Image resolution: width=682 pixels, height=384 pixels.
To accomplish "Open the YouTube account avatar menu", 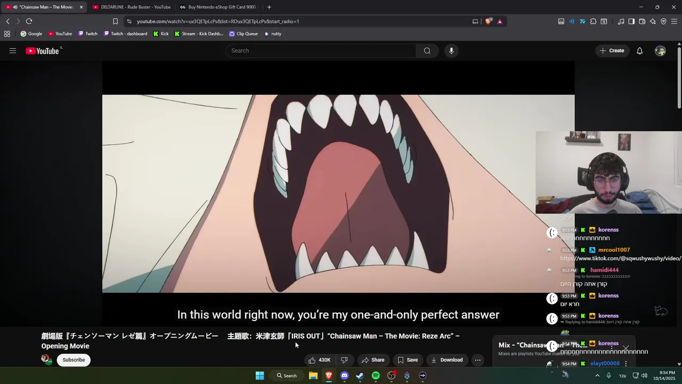I will [x=660, y=51].
